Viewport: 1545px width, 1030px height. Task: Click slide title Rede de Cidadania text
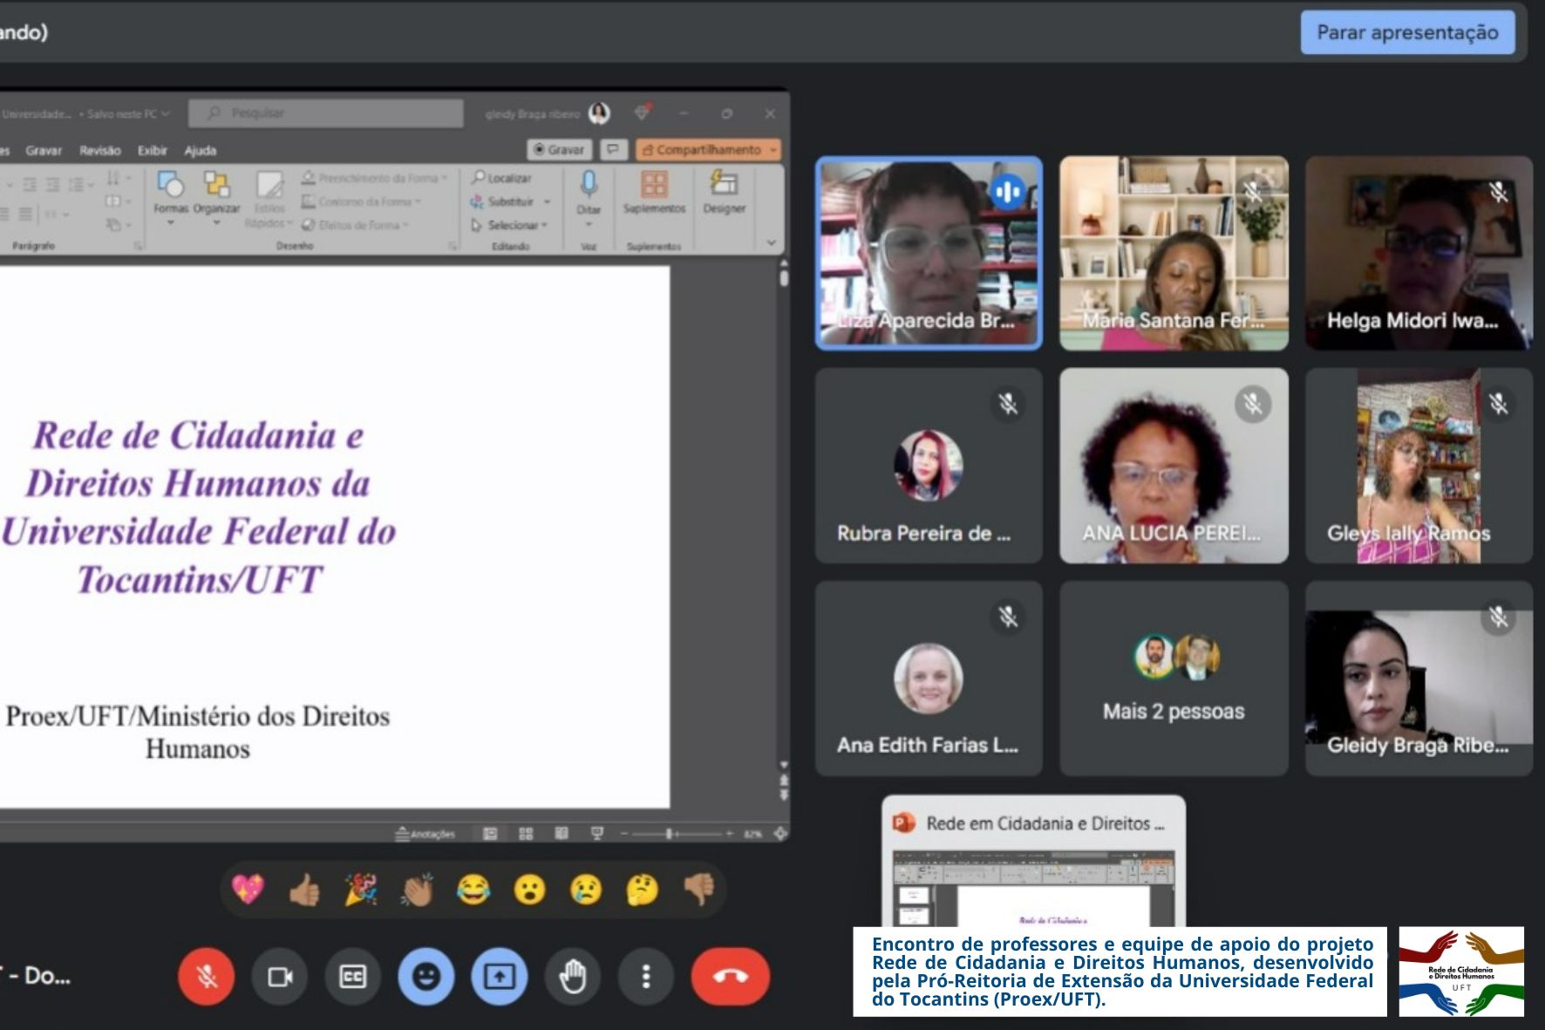199,507
